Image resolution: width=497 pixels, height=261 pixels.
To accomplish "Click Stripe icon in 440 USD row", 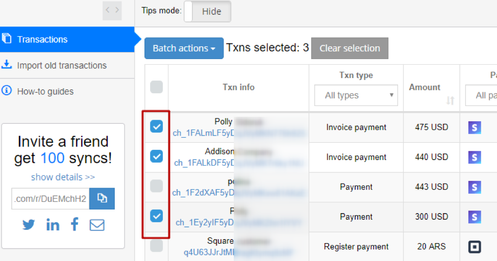I will coord(475,158).
